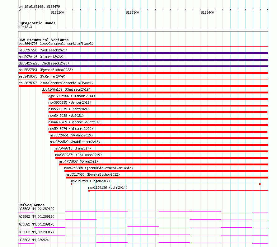277x247 pixels.
Task: Click red bar under nsv5527561
Action: (143, 73)
